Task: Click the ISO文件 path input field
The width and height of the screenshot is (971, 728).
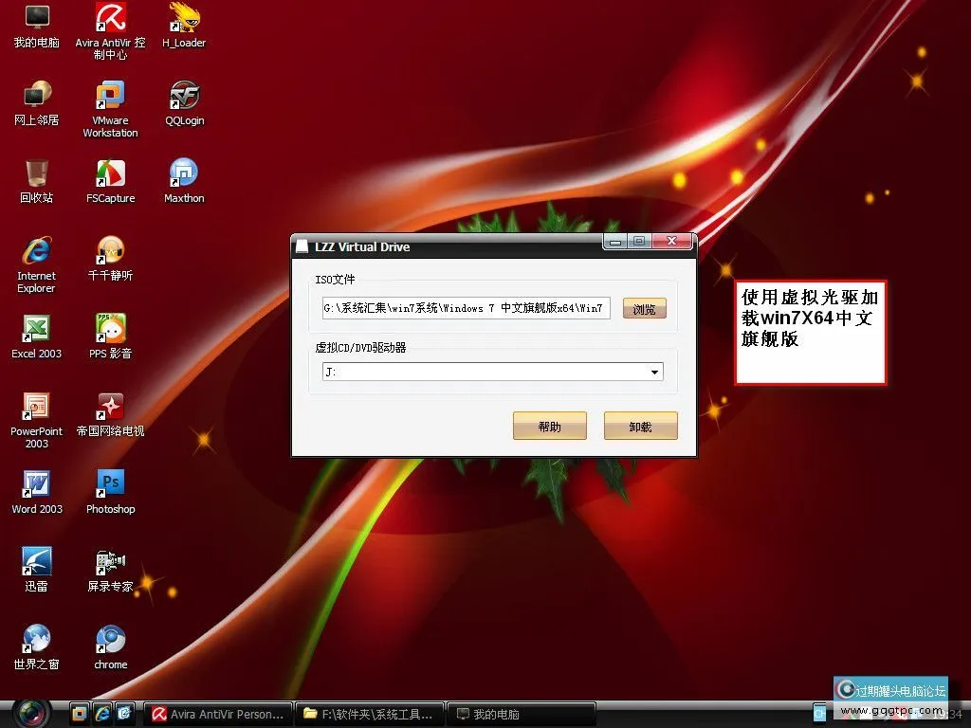Action: coord(466,309)
